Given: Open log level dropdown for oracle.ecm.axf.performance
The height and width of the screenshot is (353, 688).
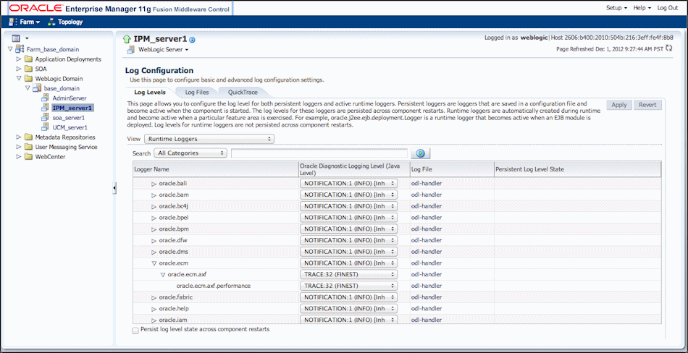Looking at the screenshot, I should point(348,286).
